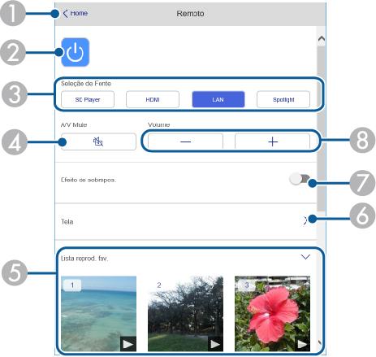
Task: Go back using the Home chevron
Action: point(65,13)
